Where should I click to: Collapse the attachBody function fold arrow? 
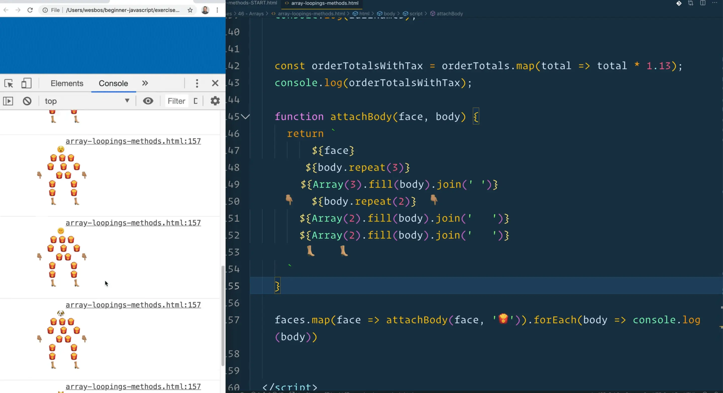(x=246, y=117)
